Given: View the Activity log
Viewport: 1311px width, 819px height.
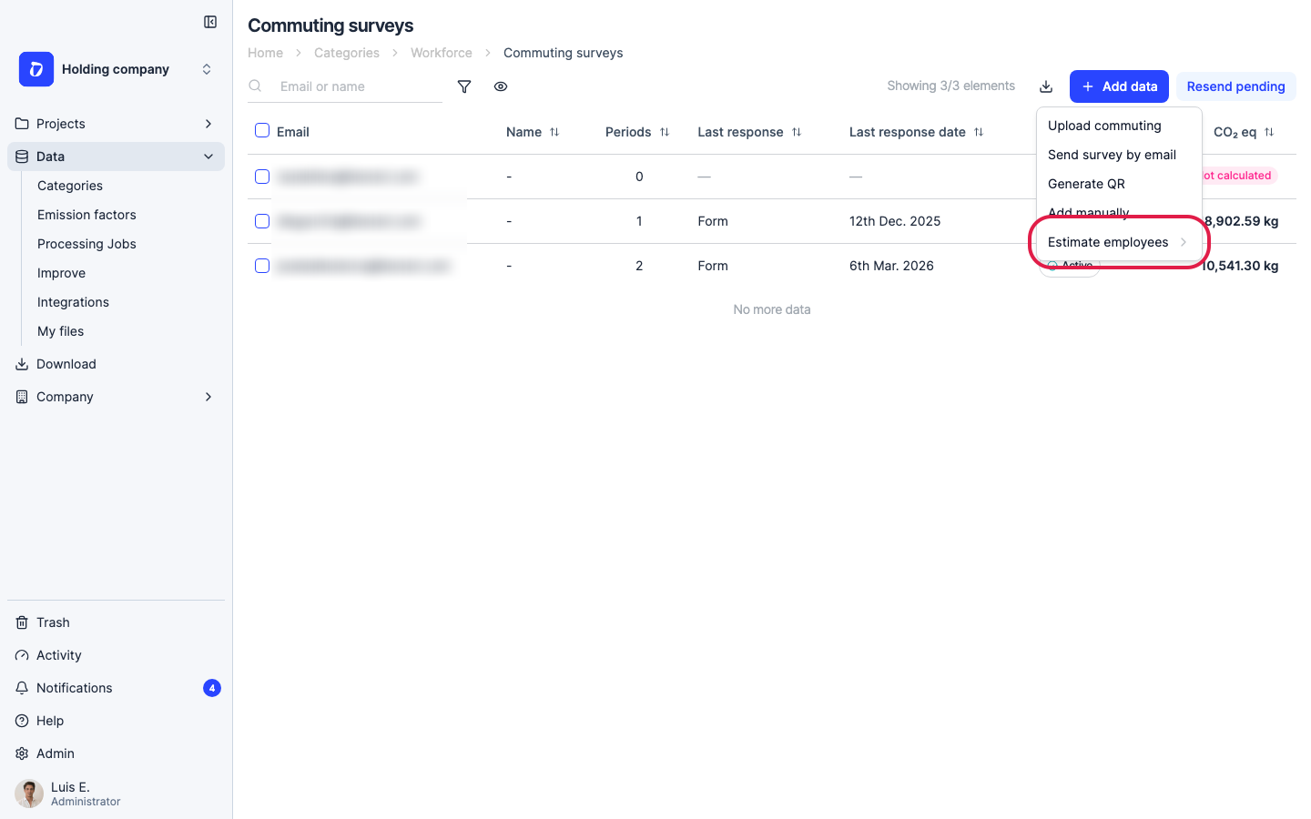Looking at the screenshot, I should [58, 655].
